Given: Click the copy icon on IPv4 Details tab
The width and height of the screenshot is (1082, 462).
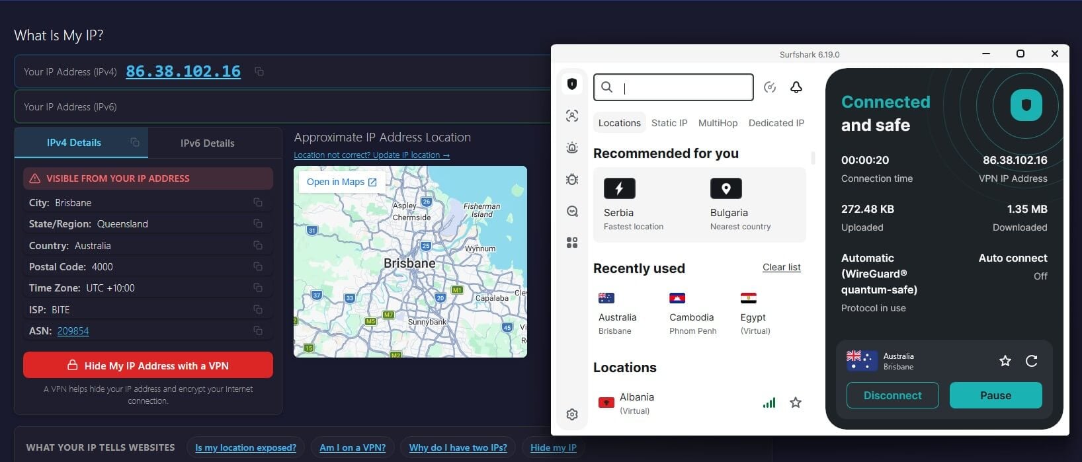Looking at the screenshot, I should coord(135,142).
